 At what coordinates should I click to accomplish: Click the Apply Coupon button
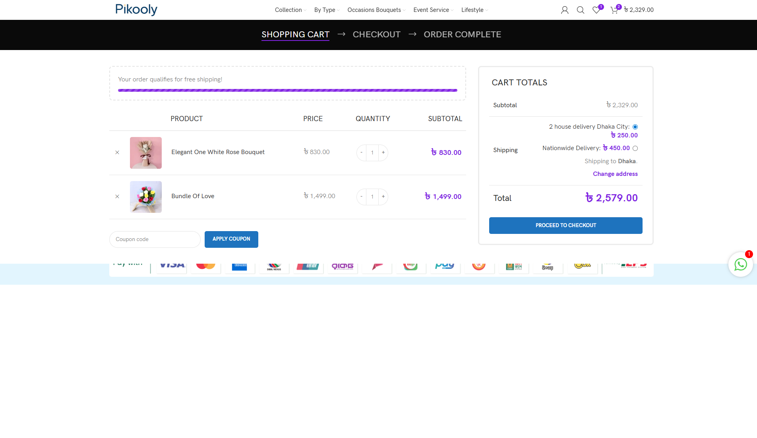231,239
